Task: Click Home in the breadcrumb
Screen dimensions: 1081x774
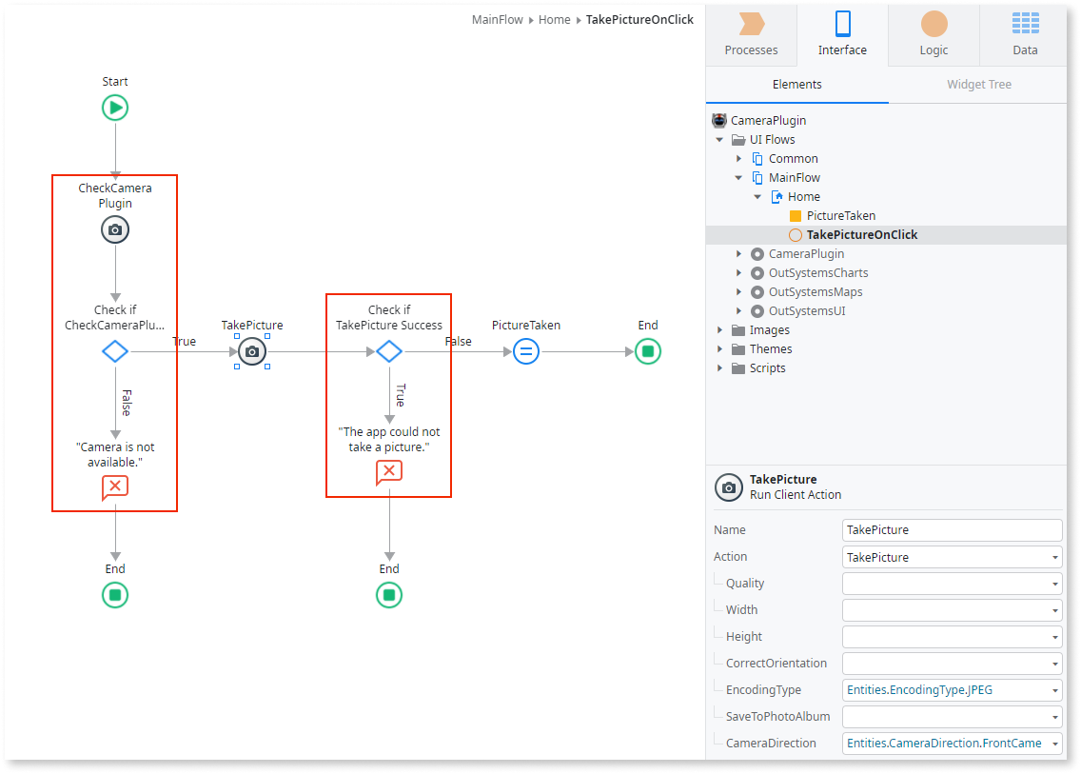Action: click(554, 19)
